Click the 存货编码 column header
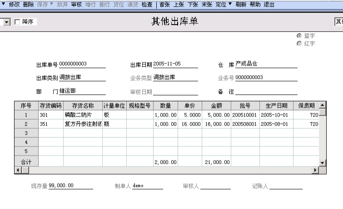The height and width of the screenshot is (209, 343). (51, 106)
